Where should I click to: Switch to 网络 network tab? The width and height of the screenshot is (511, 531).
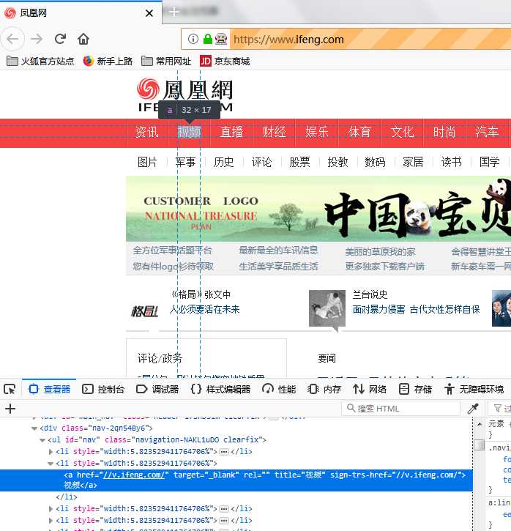pyautogui.click(x=370, y=389)
